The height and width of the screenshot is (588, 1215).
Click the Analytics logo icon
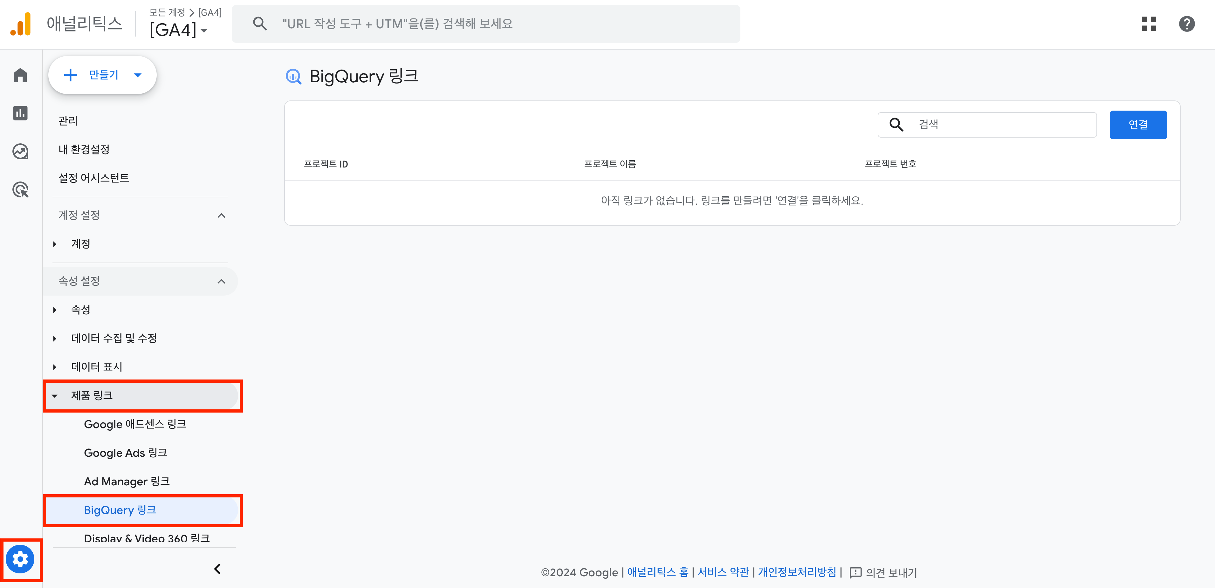pyautogui.click(x=21, y=24)
